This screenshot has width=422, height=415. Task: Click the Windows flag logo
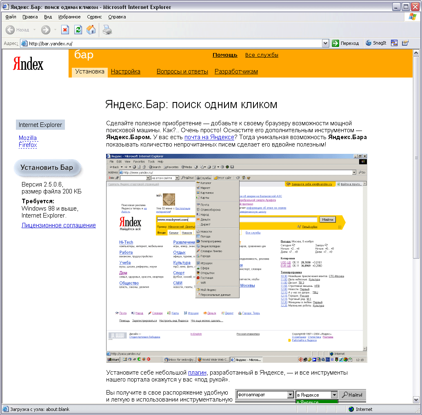(412, 17)
